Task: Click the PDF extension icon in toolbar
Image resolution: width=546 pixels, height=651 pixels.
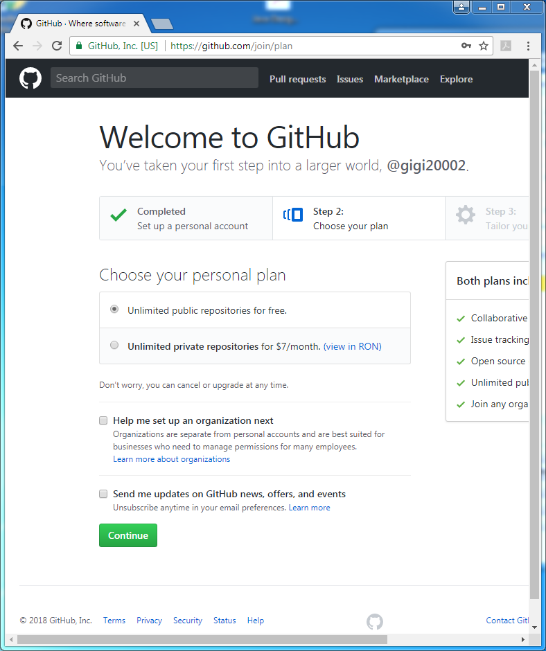Action: pyautogui.click(x=506, y=46)
